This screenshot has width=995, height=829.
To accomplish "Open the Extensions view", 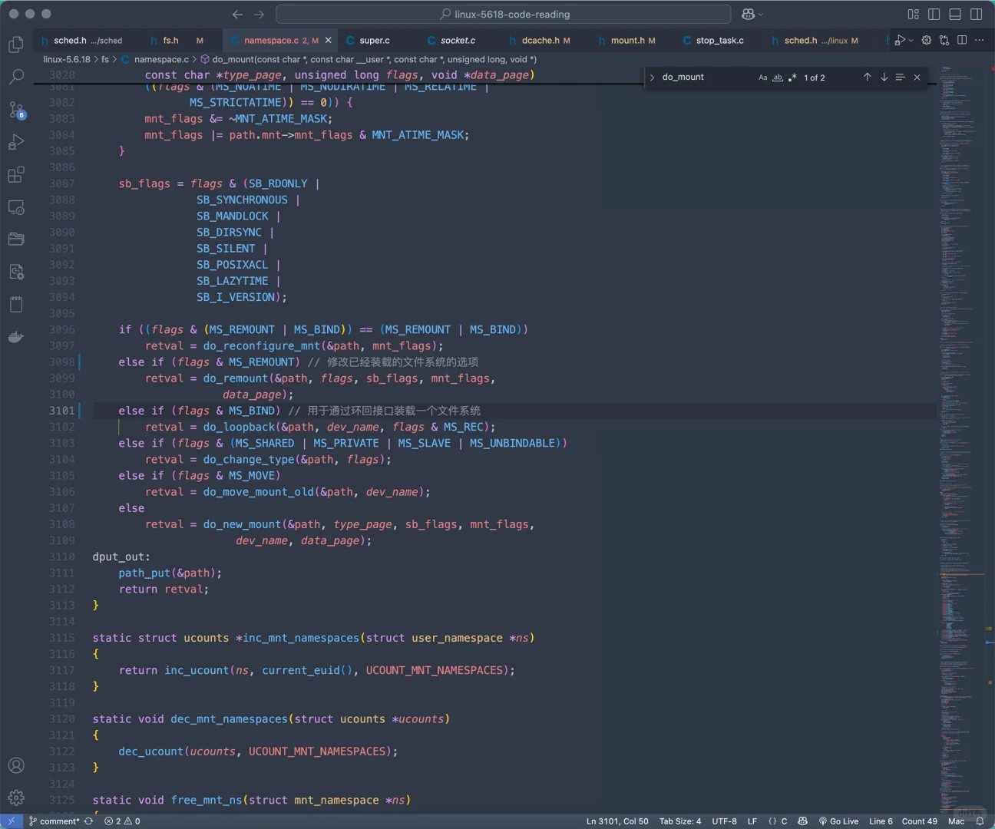I will pyautogui.click(x=16, y=175).
